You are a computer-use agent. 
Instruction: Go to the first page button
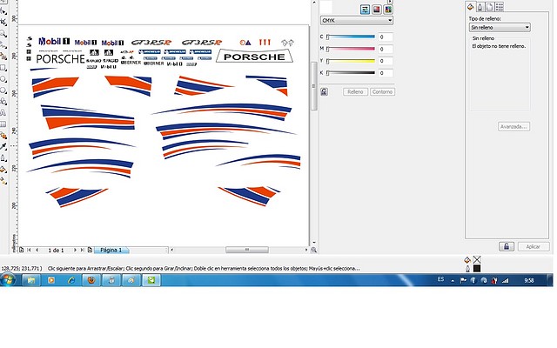[x=29, y=250]
